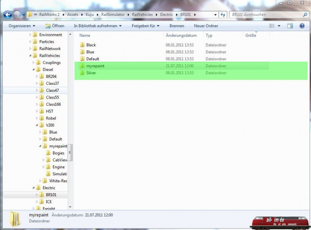Click the navigation pane scrollbar thumb

70,153
